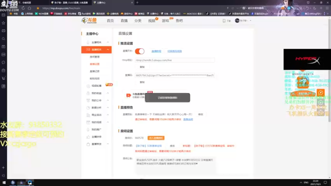Click the 复制 button under 直播码
Viewport: 331px width, 186px height.
[142, 82]
